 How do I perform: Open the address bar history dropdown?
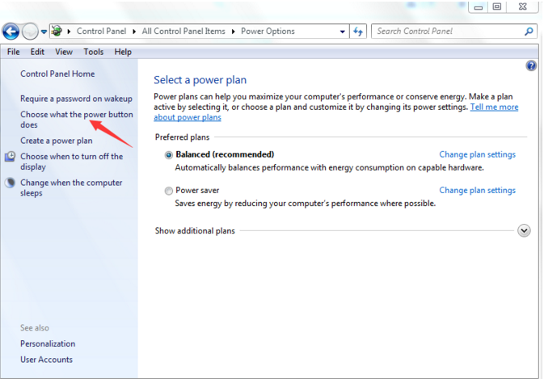343,32
